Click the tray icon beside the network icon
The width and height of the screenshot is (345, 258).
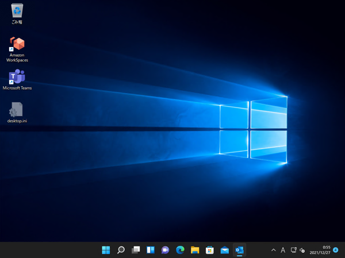(x=302, y=251)
